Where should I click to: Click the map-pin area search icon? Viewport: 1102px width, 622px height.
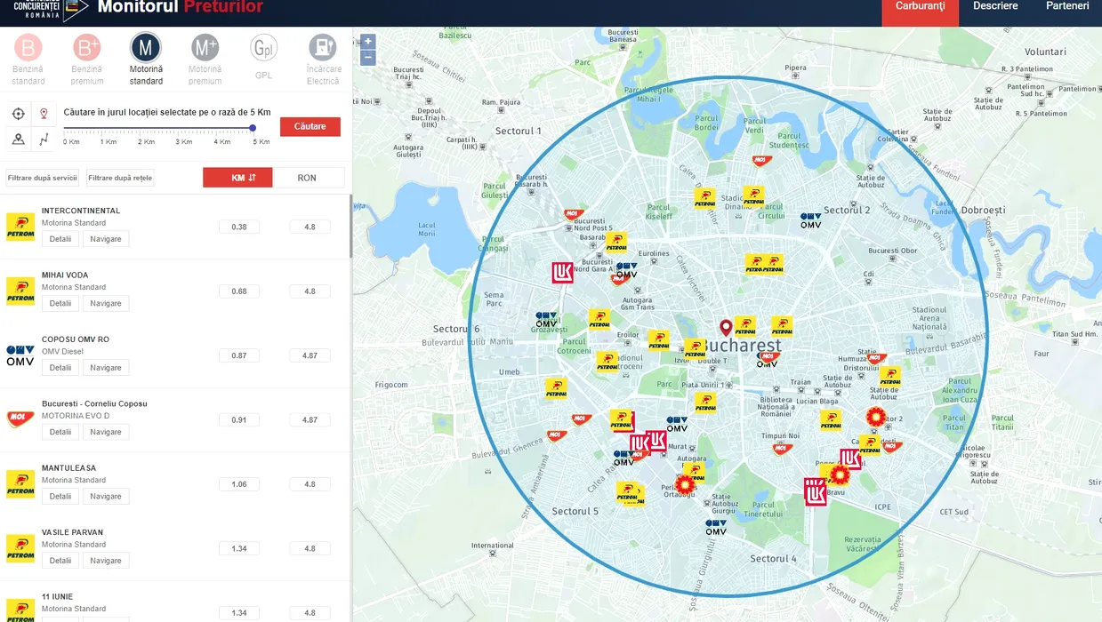tap(19, 139)
